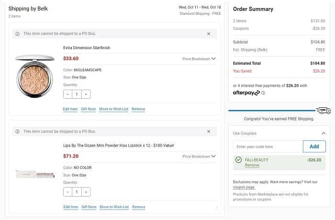Remove the FALLBEAUTY coupon

click(x=252, y=165)
